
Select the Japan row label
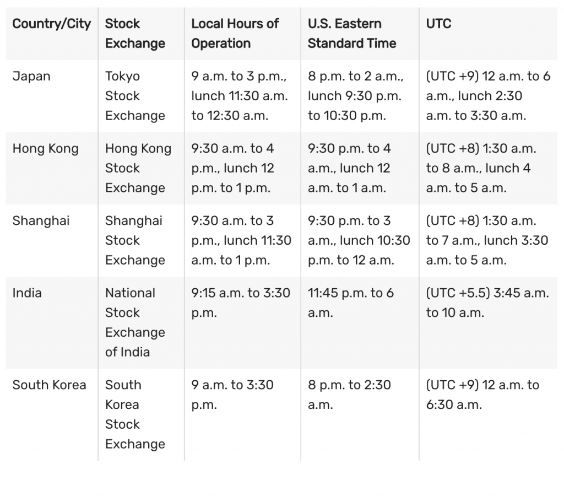(x=31, y=76)
